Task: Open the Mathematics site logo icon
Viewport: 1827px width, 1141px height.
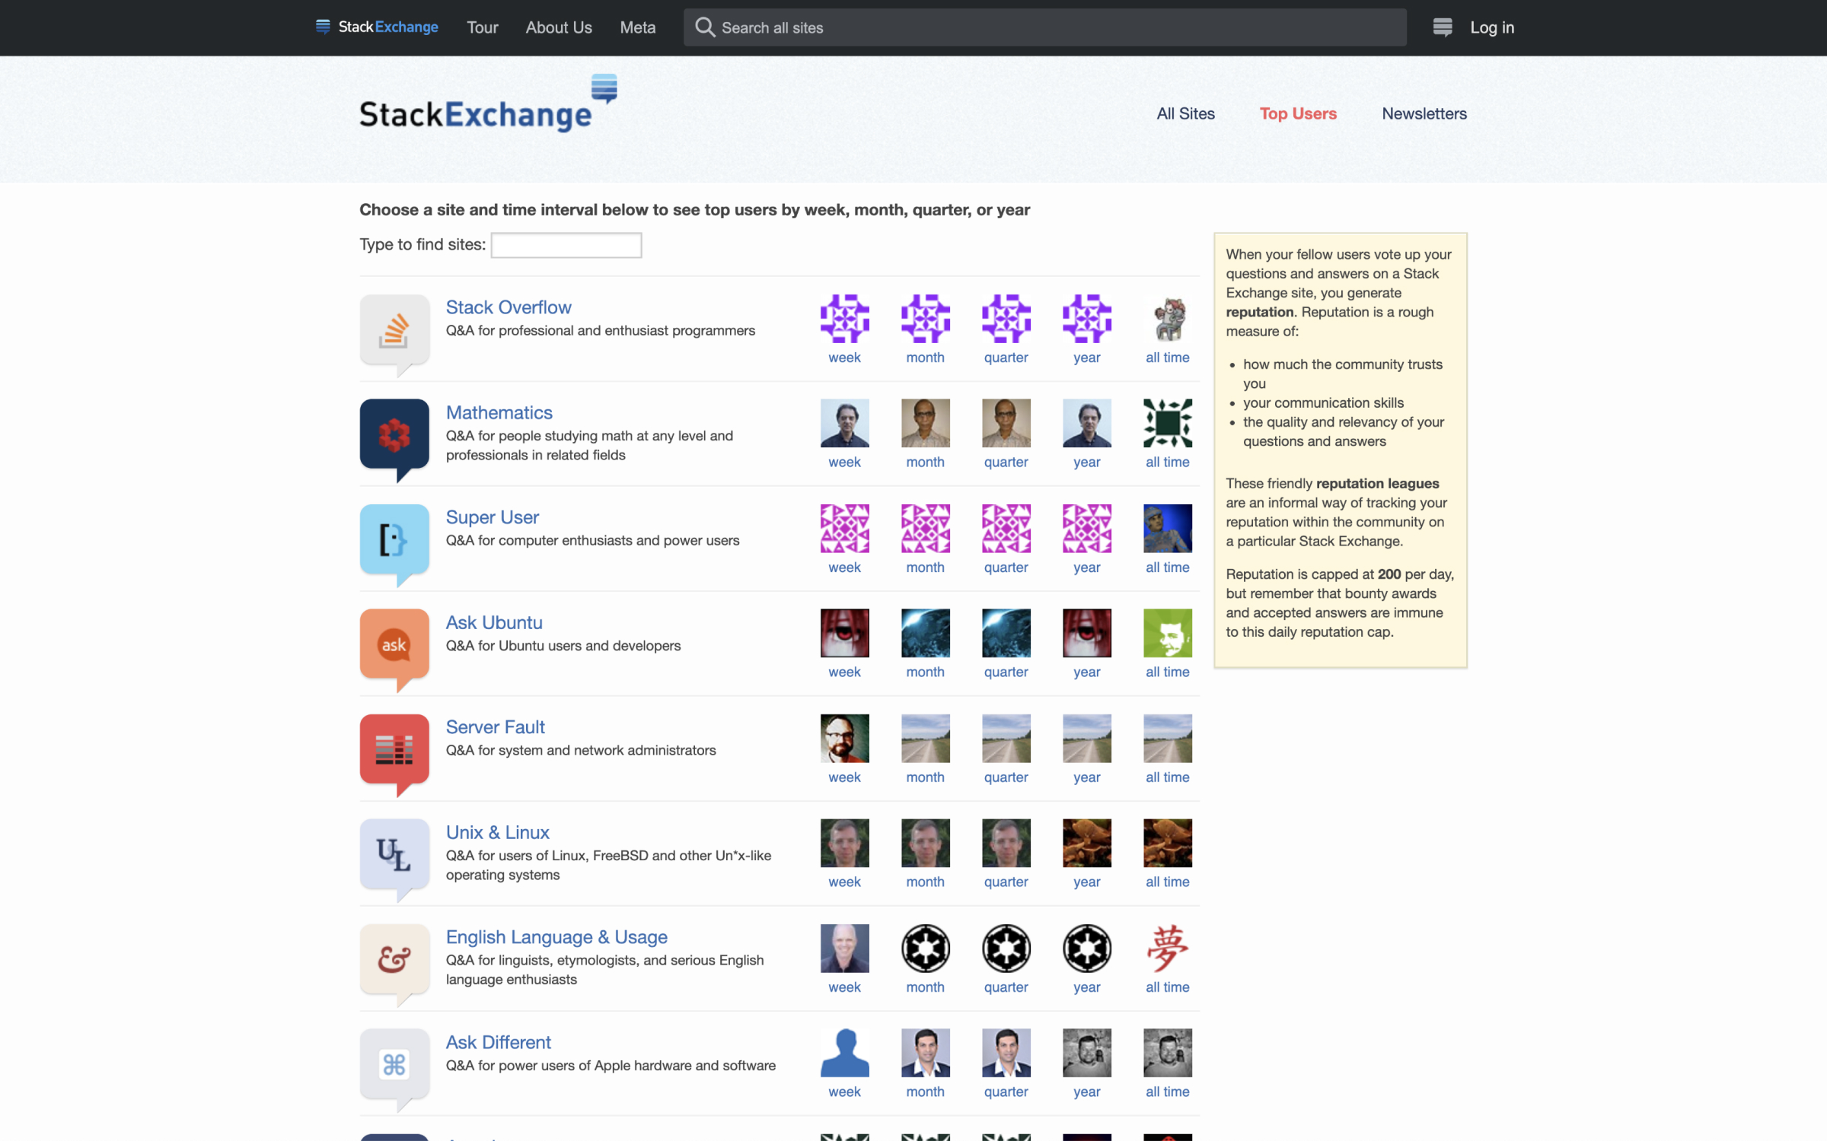Action: point(394,434)
